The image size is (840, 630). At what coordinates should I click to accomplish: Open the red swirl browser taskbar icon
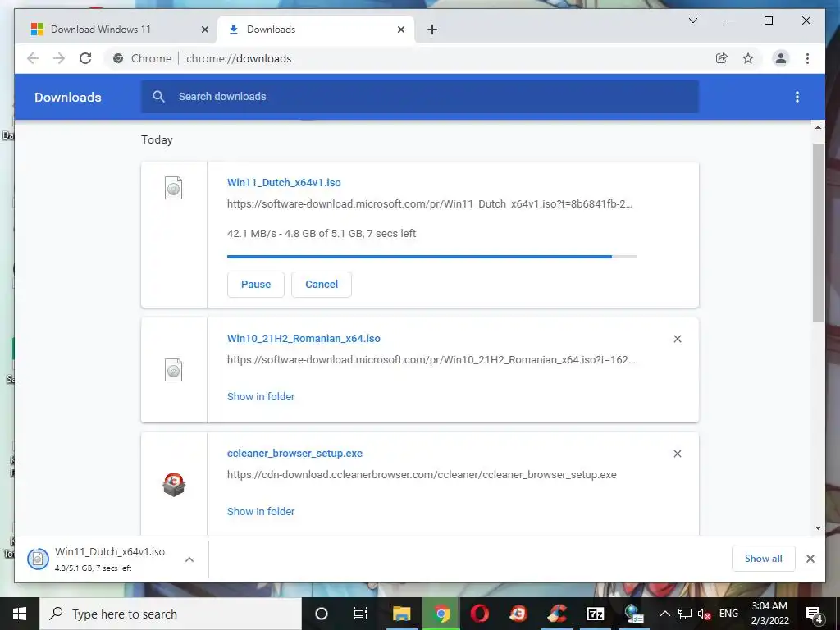pyautogui.click(x=518, y=614)
